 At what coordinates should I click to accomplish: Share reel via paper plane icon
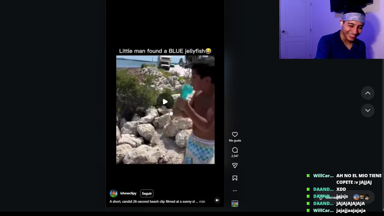click(235, 166)
